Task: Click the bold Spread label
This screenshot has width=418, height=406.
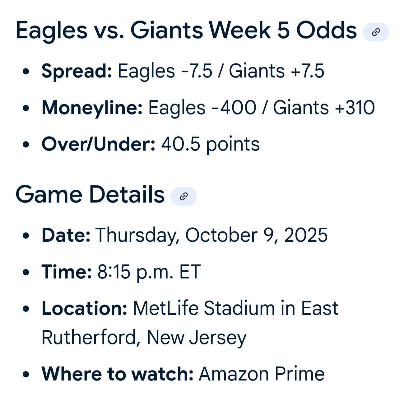Action: (x=77, y=72)
